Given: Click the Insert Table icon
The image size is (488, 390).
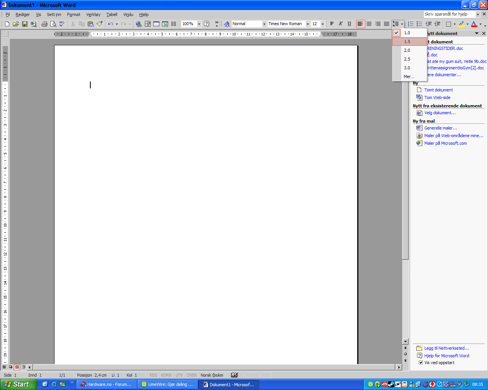Looking at the screenshot, I should [x=156, y=24].
